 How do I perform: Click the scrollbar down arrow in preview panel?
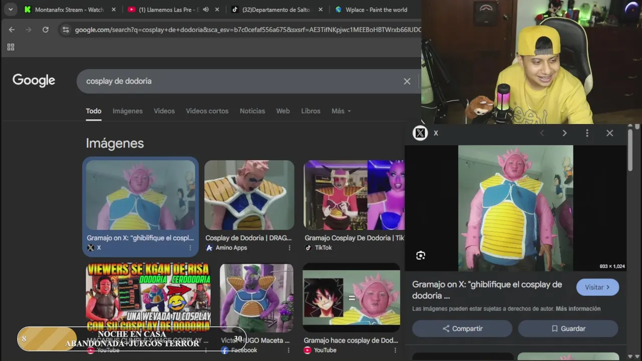pos(630,356)
